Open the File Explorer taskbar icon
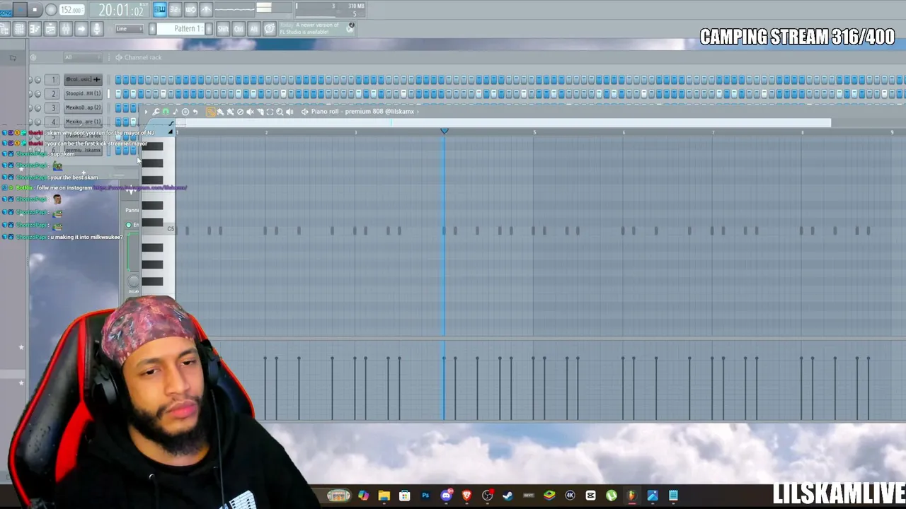The width and height of the screenshot is (906, 509). 384,496
